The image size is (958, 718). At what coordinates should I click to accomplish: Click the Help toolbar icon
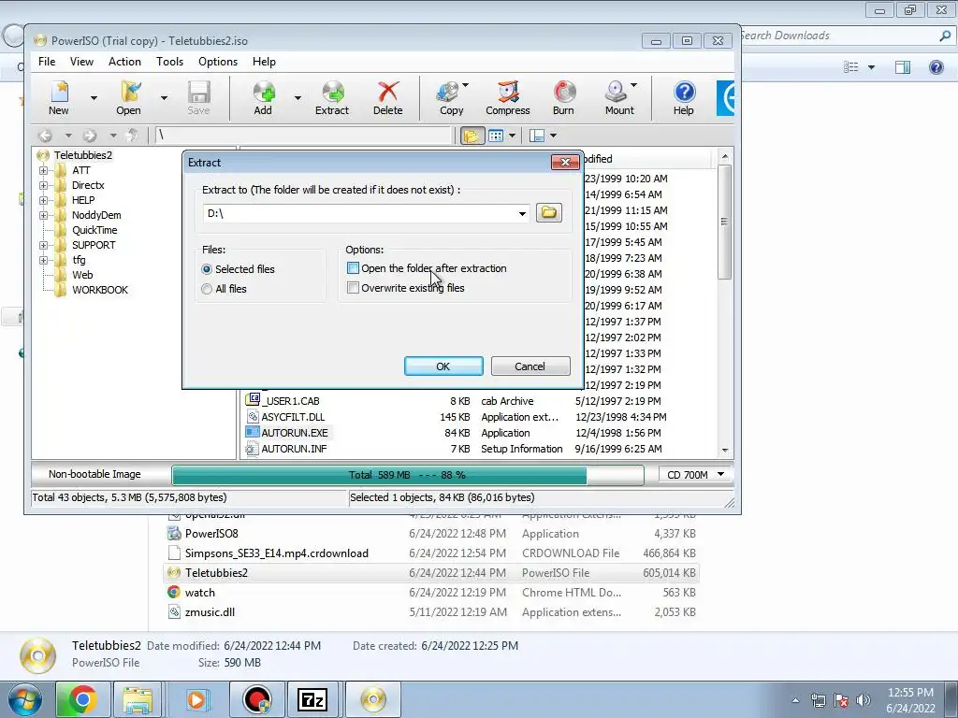(x=684, y=97)
